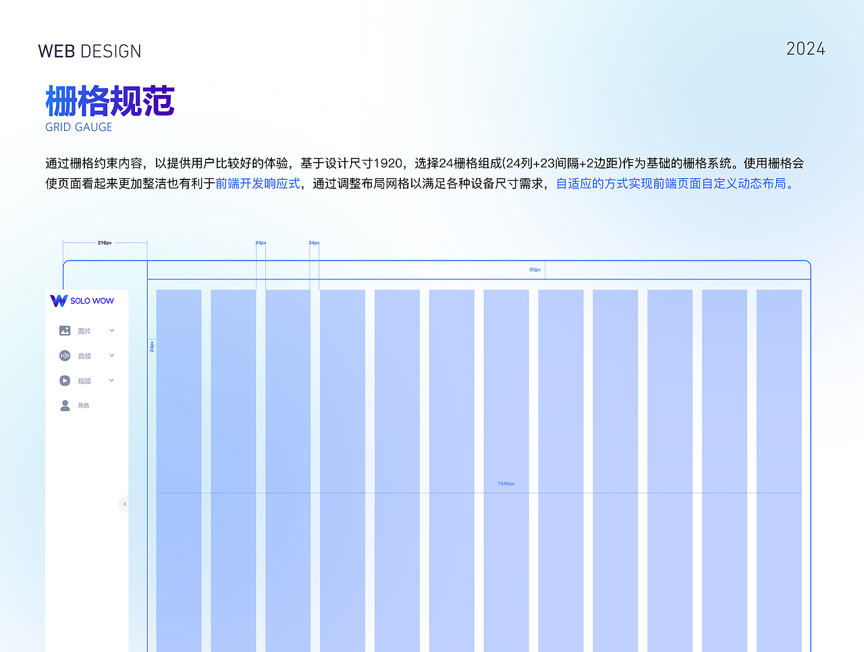This screenshot has width=864, height=652.
Task: Click the blue text 前端开发响应式
Action: 258,184
